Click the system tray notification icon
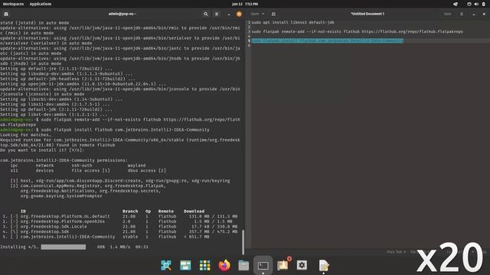Image resolution: width=490 pixels, height=275 pixels. [x=456, y=4]
